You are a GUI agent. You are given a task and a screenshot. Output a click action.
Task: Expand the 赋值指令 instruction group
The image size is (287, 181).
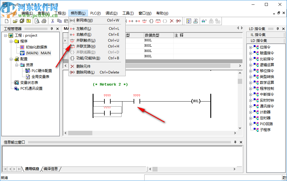pos(250,53)
